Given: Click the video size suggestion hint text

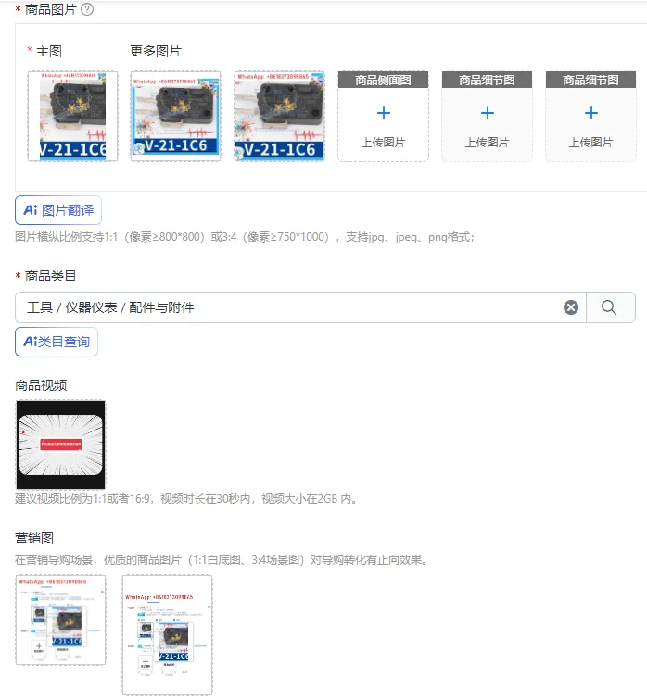Looking at the screenshot, I should click(187, 498).
